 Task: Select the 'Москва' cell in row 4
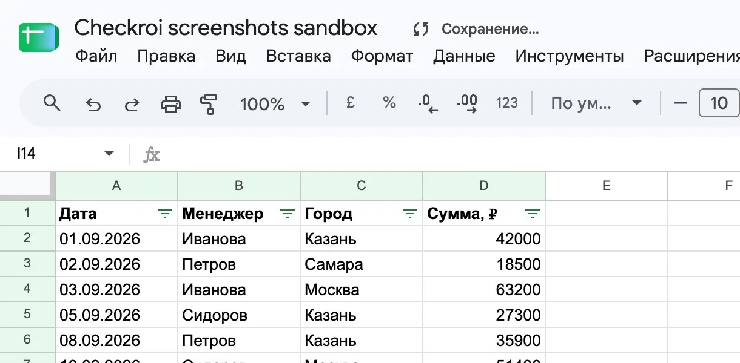coord(362,290)
